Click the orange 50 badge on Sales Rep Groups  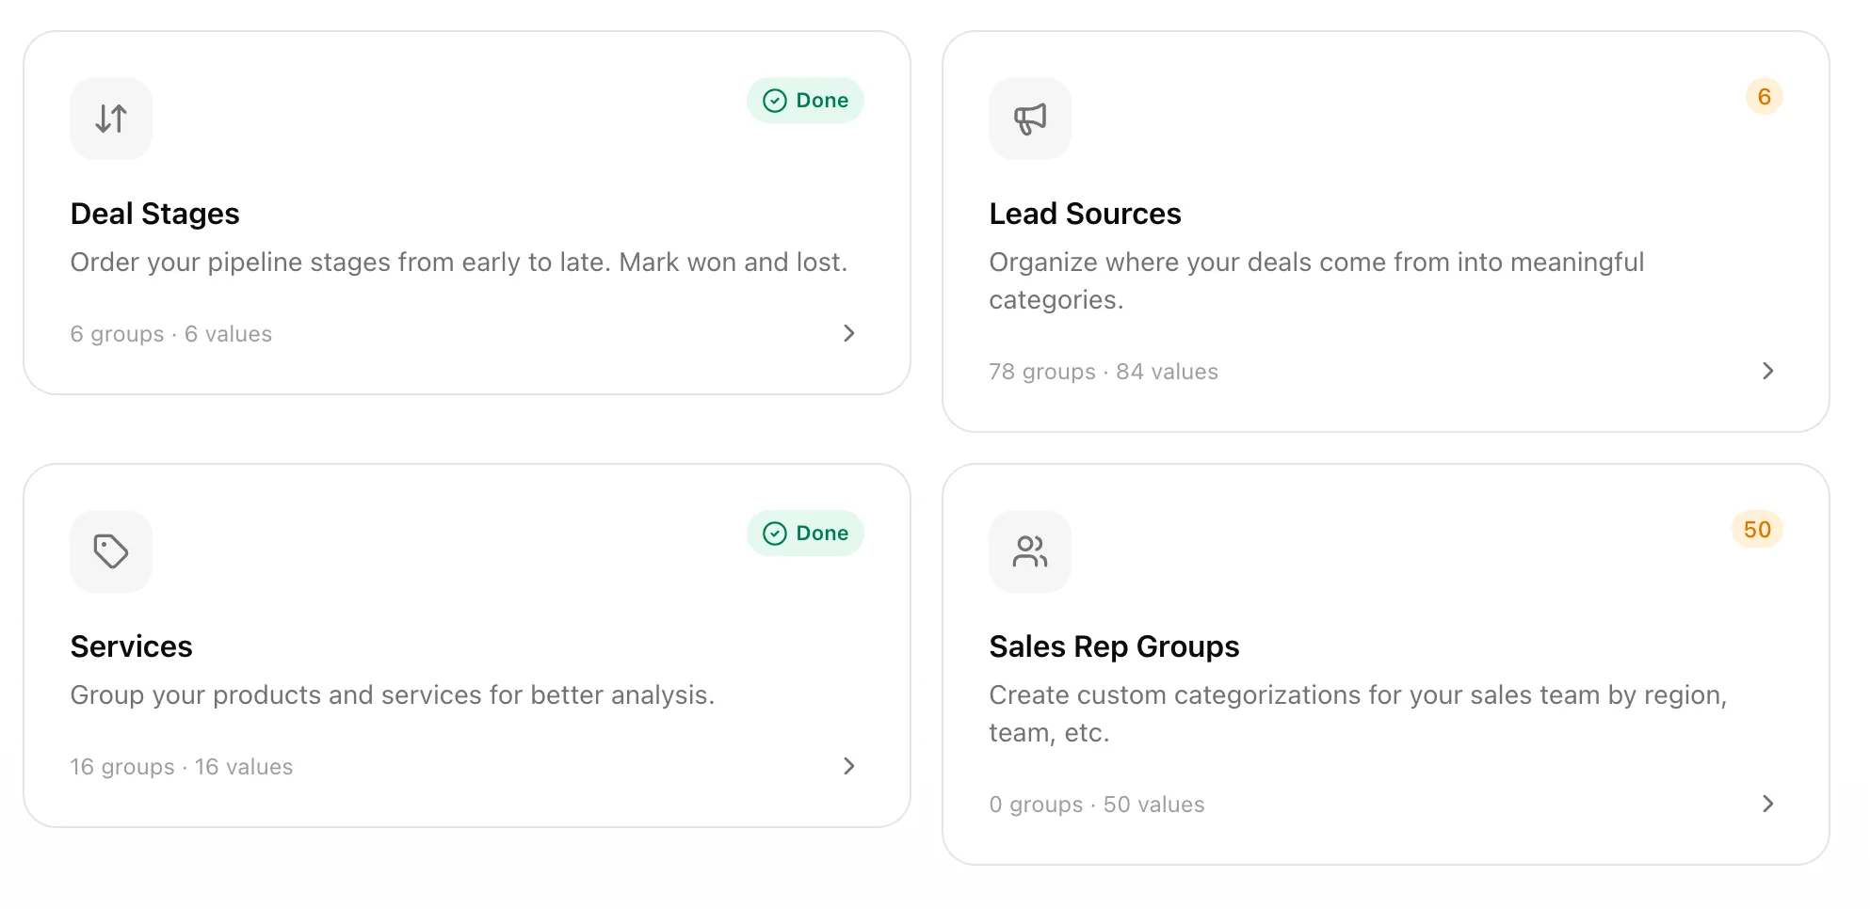[x=1757, y=530]
